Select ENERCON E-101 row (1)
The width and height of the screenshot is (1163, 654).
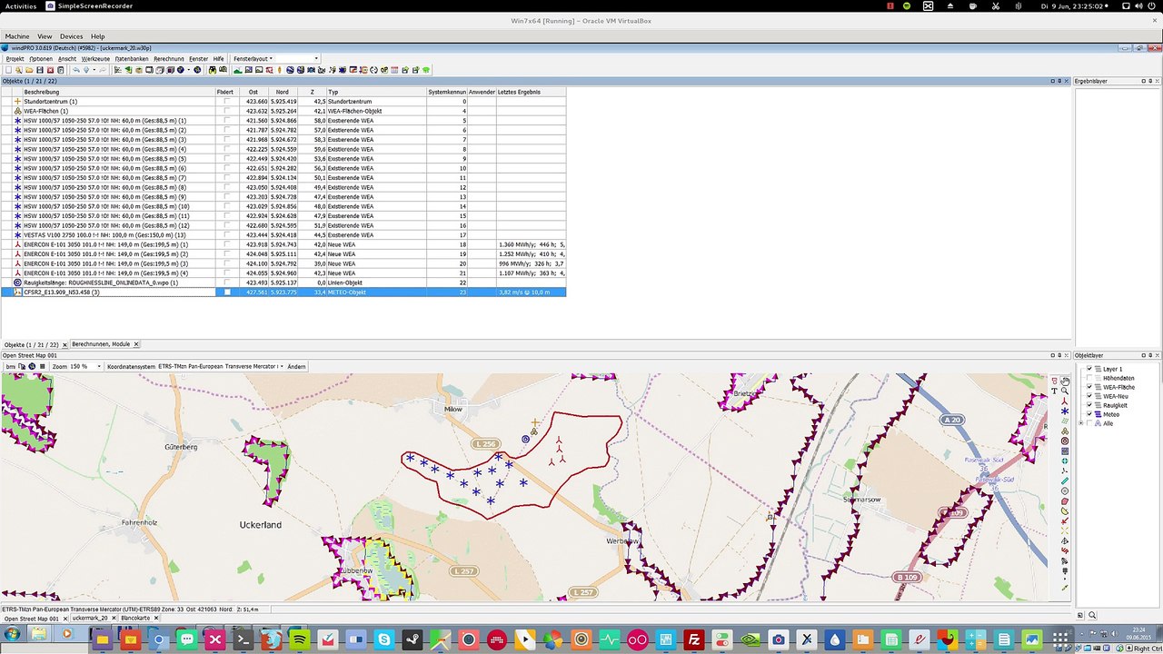(x=283, y=244)
